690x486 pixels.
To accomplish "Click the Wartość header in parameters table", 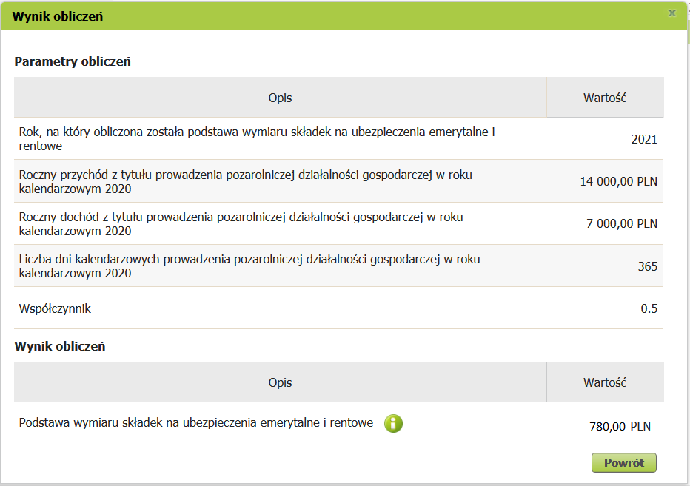I will coord(605,98).
